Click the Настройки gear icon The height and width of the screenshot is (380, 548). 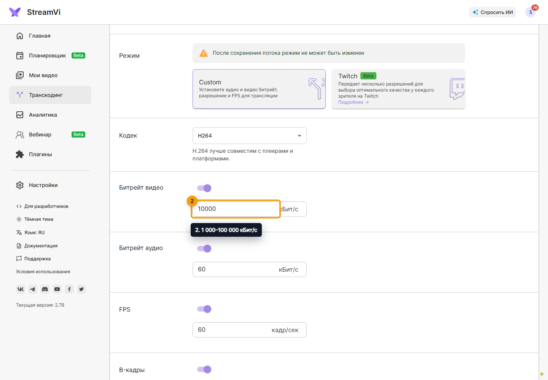[x=20, y=185]
